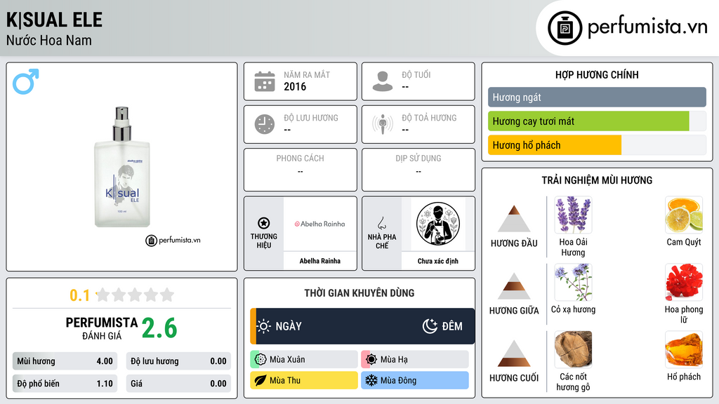Image resolution: width=719 pixels, height=404 pixels.
Task: Click the sun icon next to Ngày
Action: tap(264, 326)
